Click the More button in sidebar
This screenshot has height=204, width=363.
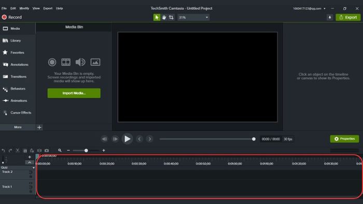coord(18,127)
